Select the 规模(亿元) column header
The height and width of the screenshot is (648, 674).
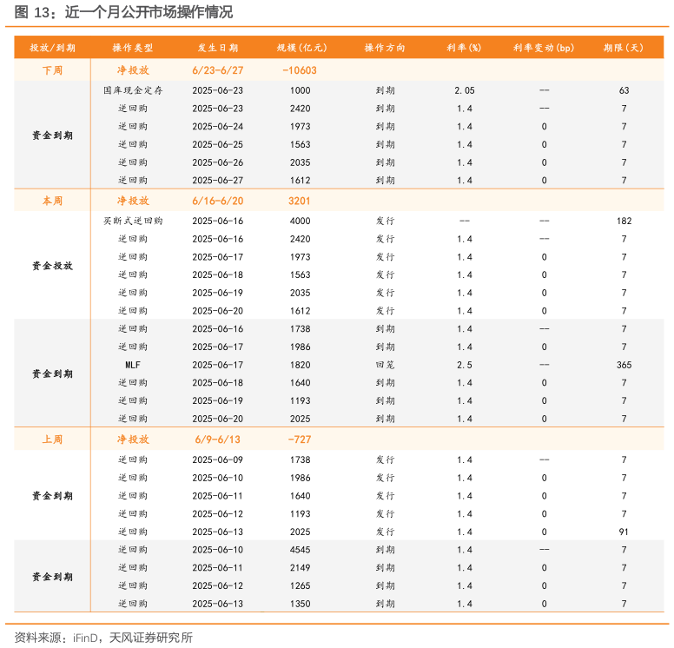301,49
